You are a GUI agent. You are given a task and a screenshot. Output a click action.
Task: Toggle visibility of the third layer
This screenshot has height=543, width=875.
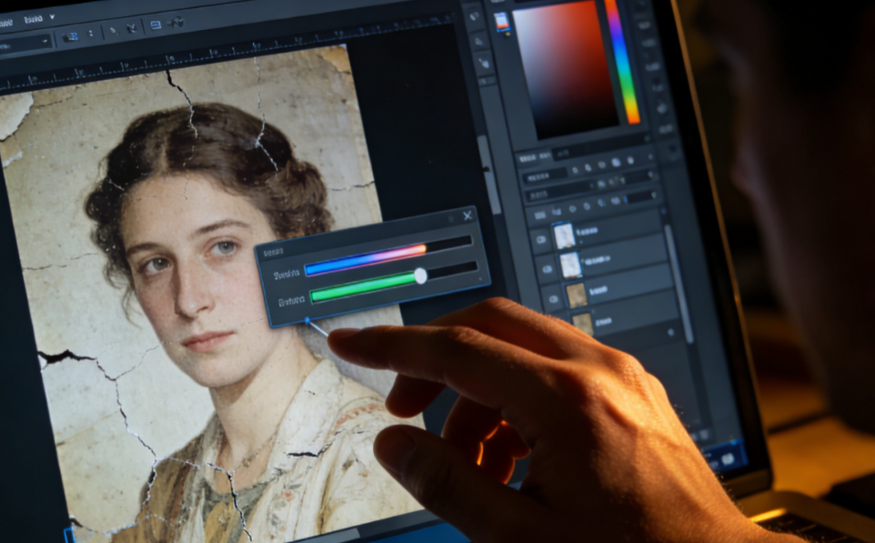(x=552, y=297)
